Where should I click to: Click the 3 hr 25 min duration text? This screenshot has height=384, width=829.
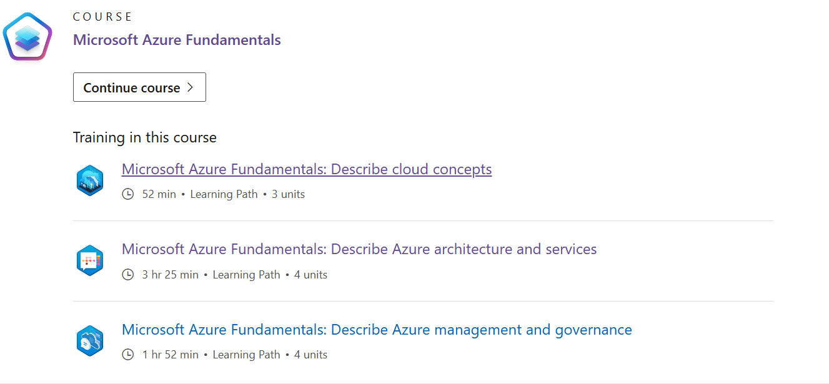170,275
